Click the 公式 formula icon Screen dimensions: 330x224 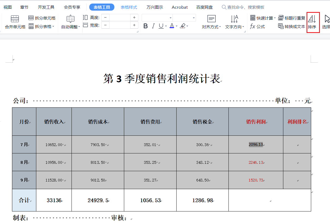tap(253, 26)
